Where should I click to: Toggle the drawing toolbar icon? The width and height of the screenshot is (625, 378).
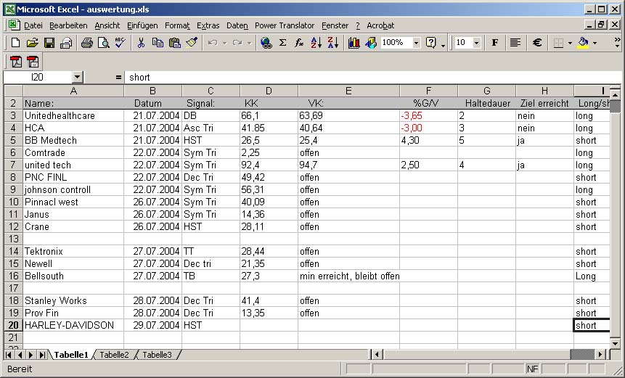(x=371, y=43)
